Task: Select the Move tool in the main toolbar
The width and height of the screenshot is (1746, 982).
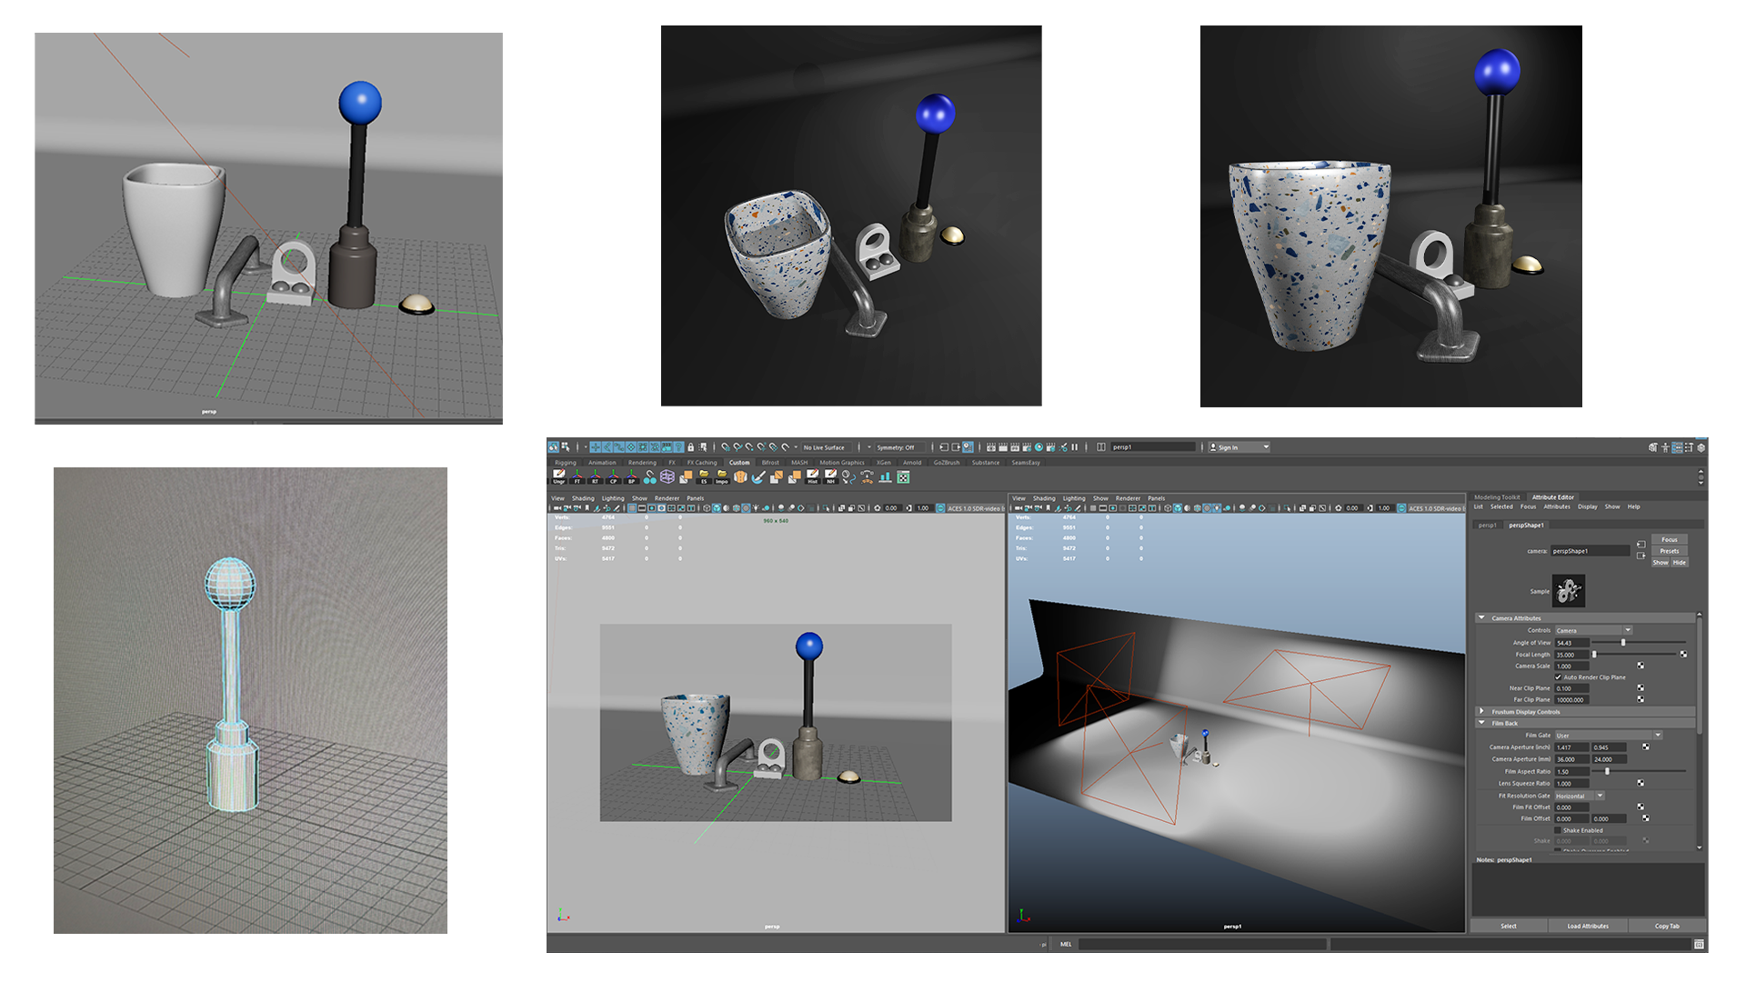Action: pyautogui.click(x=595, y=446)
